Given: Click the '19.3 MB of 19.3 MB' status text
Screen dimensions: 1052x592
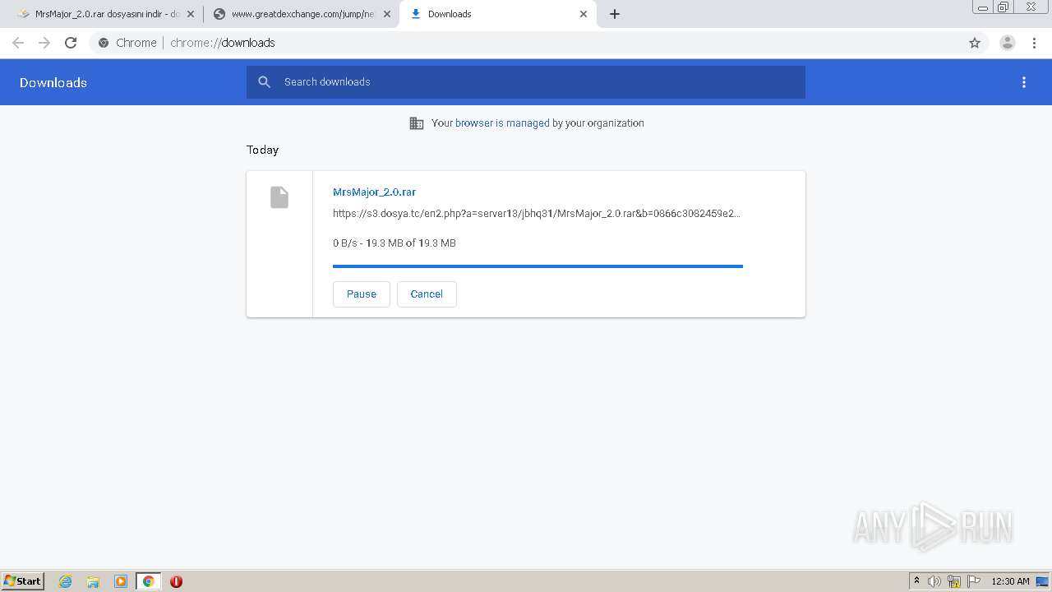Looking at the screenshot, I should click(411, 243).
